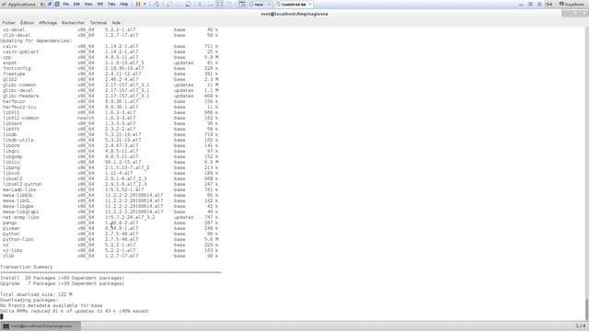The width and height of the screenshot is (589, 331).
Task: Open the terminal Affichage menu
Action: [x=48, y=22]
